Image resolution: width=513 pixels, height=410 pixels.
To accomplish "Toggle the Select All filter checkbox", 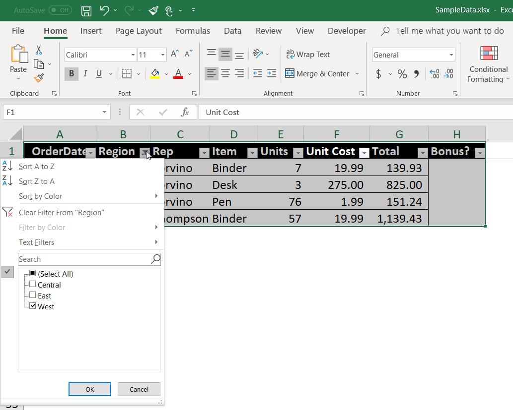I will point(33,274).
